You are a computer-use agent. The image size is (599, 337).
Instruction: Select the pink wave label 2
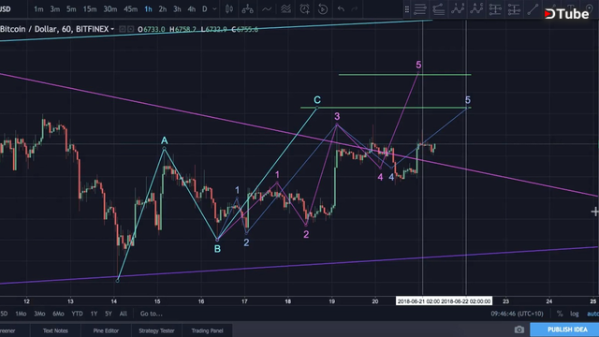point(306,234)
